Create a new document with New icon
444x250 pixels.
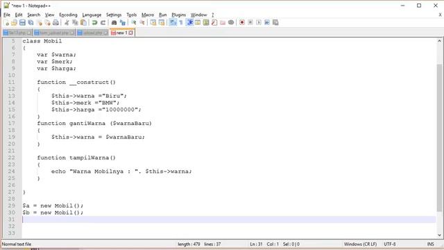6,23
